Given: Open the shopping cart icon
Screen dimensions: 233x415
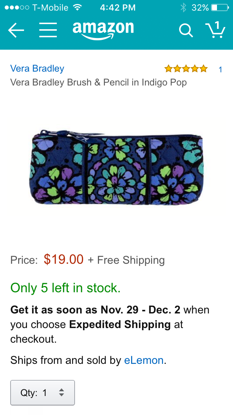Looking at the screenshot, I should [x=215, y=30].
